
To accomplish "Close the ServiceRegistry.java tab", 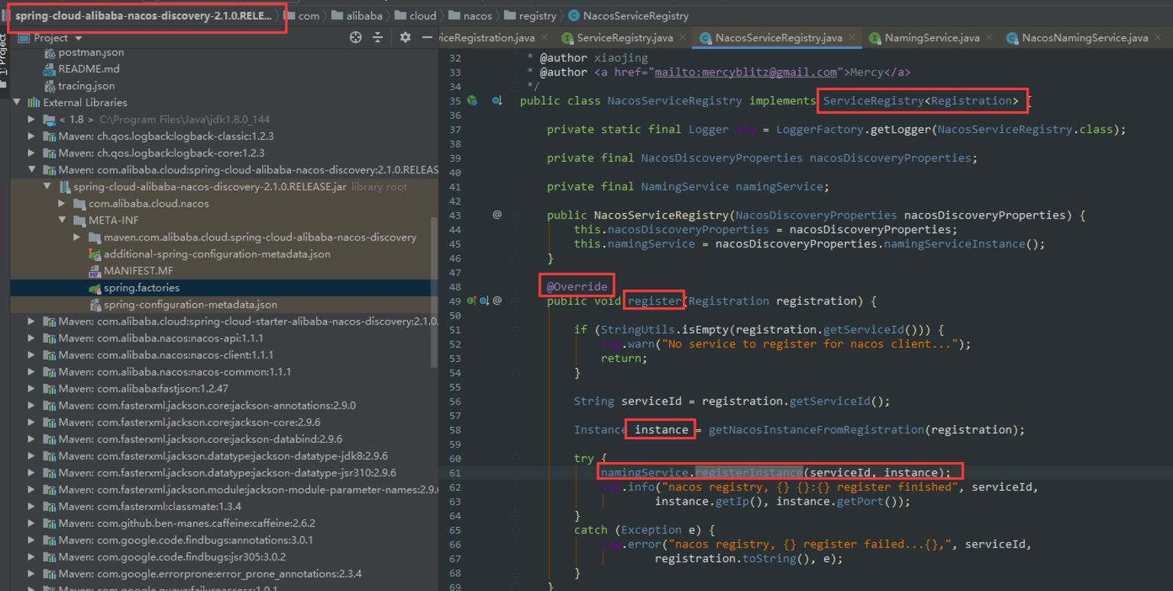I will [x=682, y=37].
